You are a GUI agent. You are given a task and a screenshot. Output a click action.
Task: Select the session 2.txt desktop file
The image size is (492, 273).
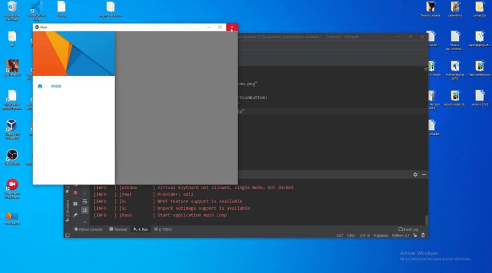pyautogui.click(x=480, y=98)
